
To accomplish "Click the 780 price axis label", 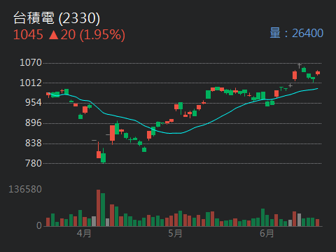I will click(x=34, y=163).
